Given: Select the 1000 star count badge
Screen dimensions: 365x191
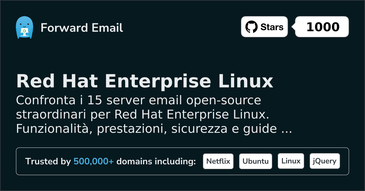Looking at the screenshot, I should [x=323, y=27].
